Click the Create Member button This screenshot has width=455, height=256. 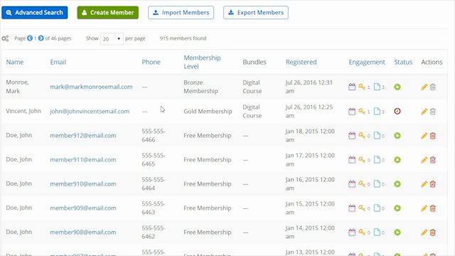tap(107, 13)
